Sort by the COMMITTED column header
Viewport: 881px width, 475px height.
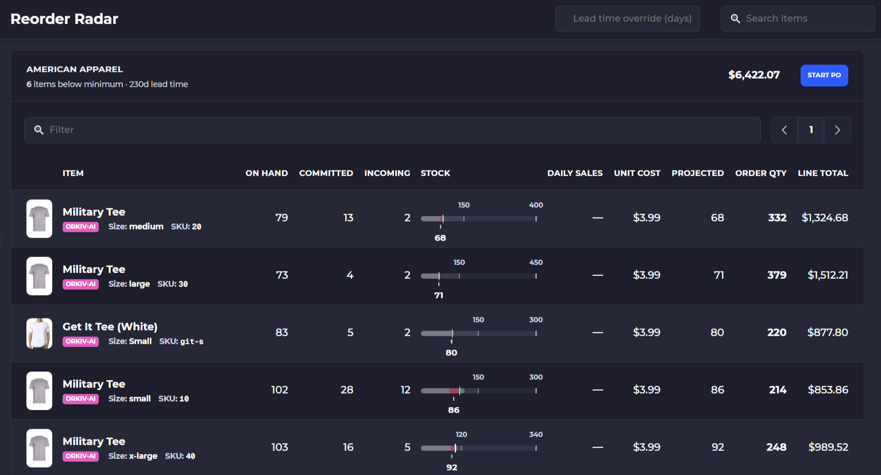(326, 173)
